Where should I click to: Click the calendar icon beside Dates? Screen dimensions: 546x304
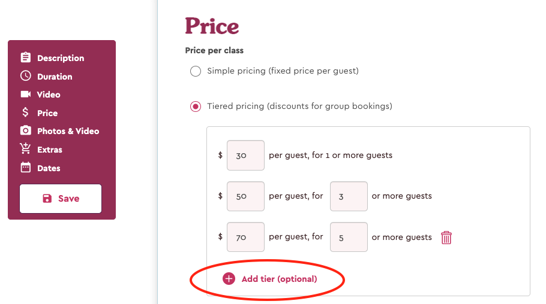[x=25, y=168]
